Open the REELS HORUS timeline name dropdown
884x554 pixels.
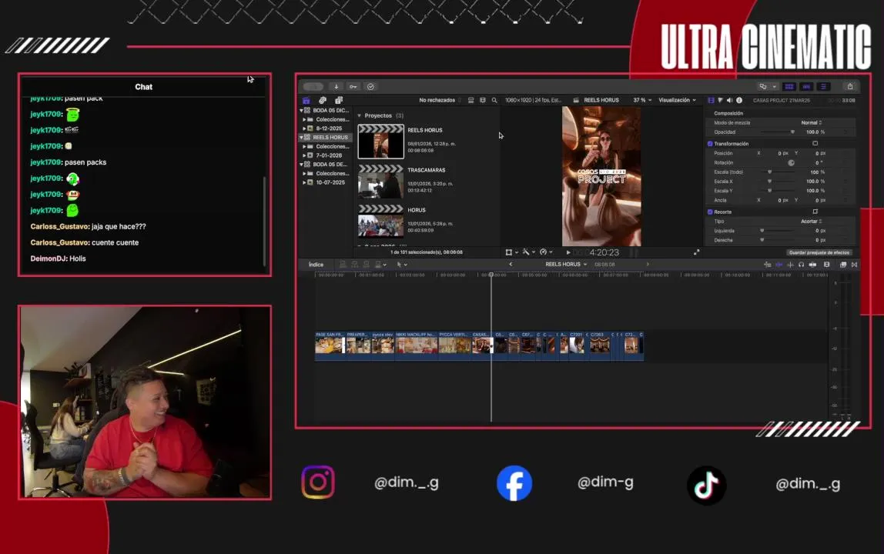coord(566,265)
